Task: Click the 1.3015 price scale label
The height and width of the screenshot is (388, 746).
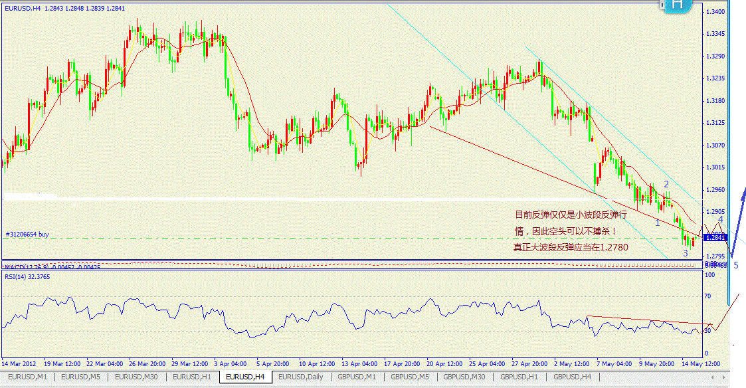Action: click(x=716, y=167)
